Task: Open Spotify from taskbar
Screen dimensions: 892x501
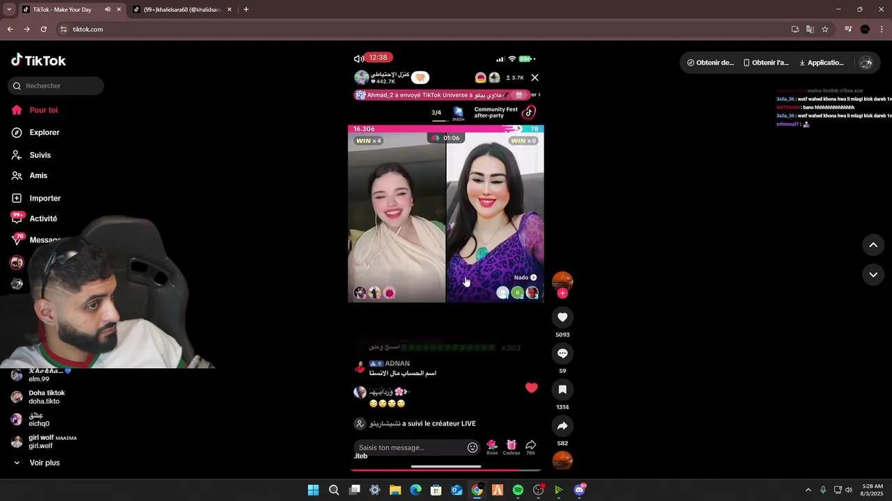Action: point(518,490)
